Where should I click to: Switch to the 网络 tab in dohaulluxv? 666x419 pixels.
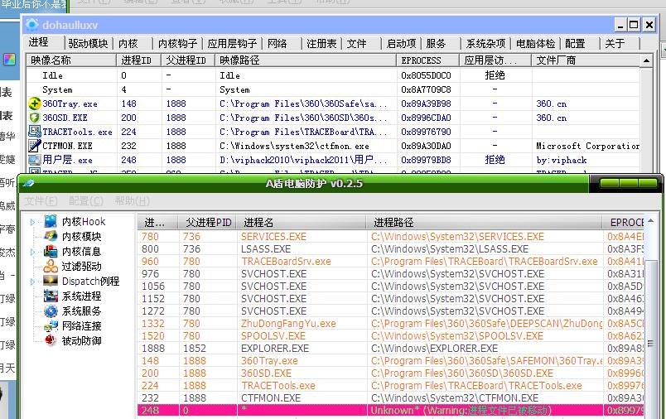(x=277, y=43)
